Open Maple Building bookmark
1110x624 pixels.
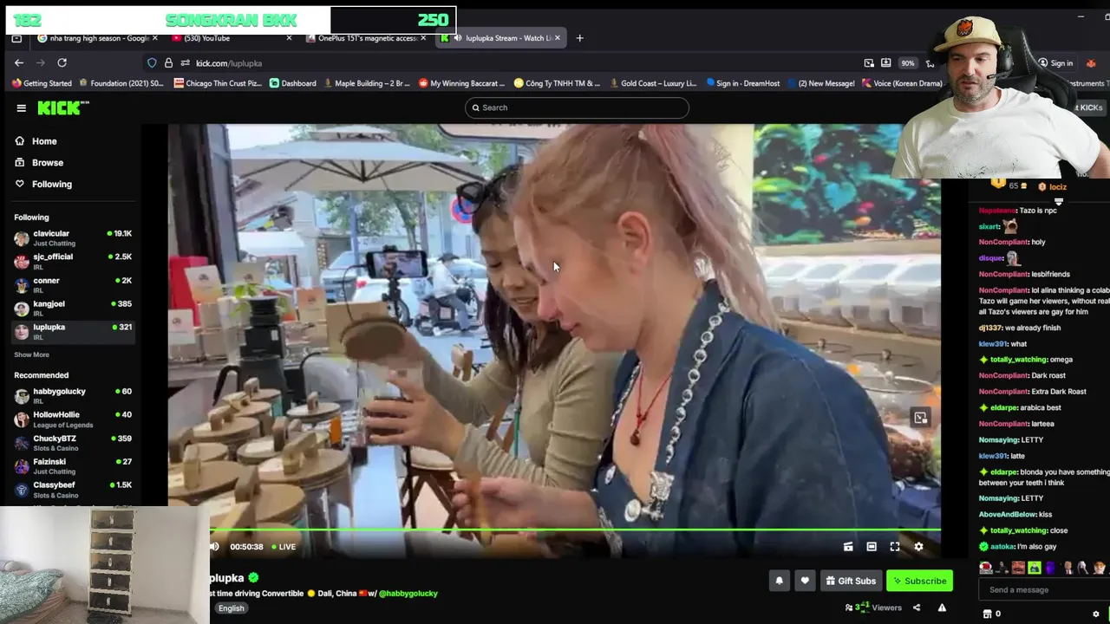coord(367,83)
